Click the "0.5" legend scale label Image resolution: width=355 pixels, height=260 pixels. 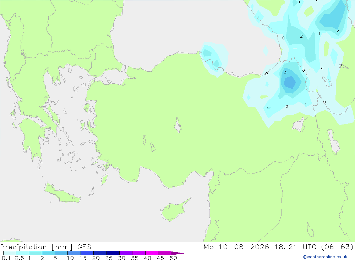tap(19, 258)
